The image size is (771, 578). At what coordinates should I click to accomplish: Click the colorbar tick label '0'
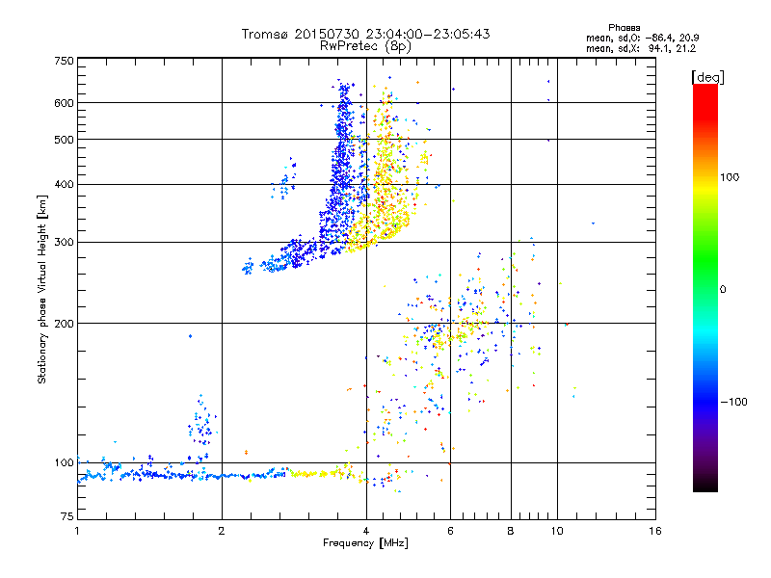(x=723, y=290)
